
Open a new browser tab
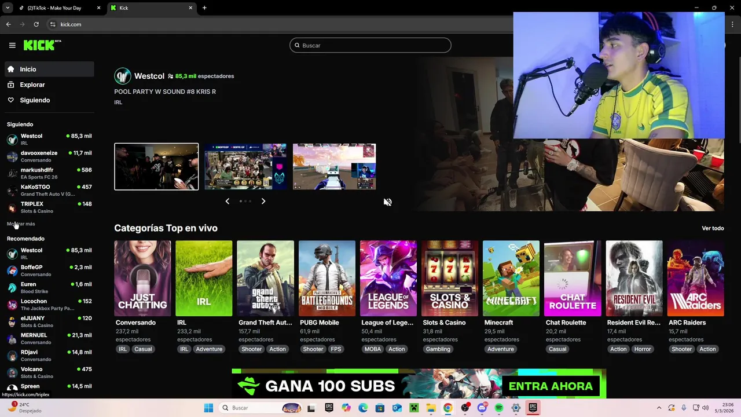(x=204, y=8)
